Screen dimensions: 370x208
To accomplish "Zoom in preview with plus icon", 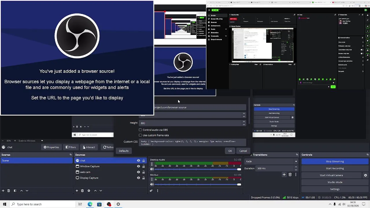I will [16, 141].
